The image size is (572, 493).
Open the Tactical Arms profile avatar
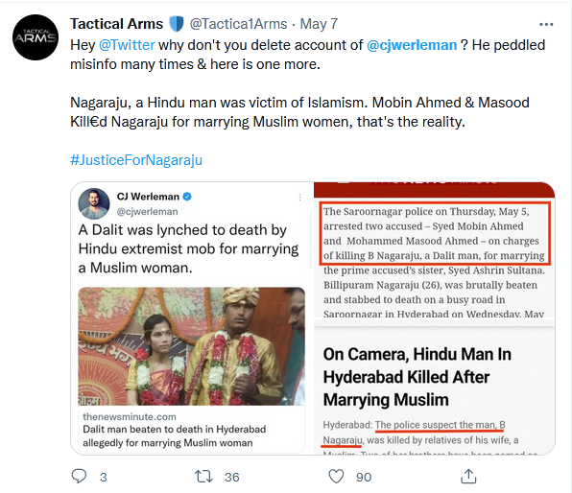(x=36, y=37)
